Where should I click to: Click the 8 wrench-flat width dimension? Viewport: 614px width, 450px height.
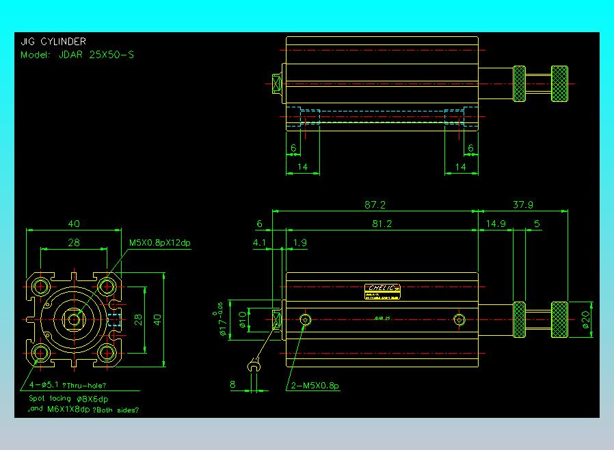point(232,384)
